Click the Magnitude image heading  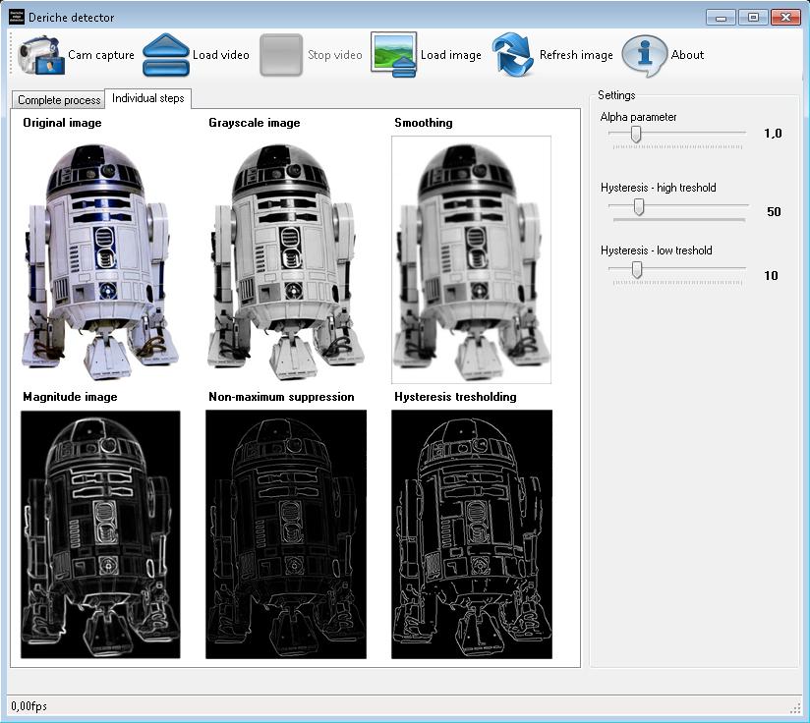[x=70, y=397]
